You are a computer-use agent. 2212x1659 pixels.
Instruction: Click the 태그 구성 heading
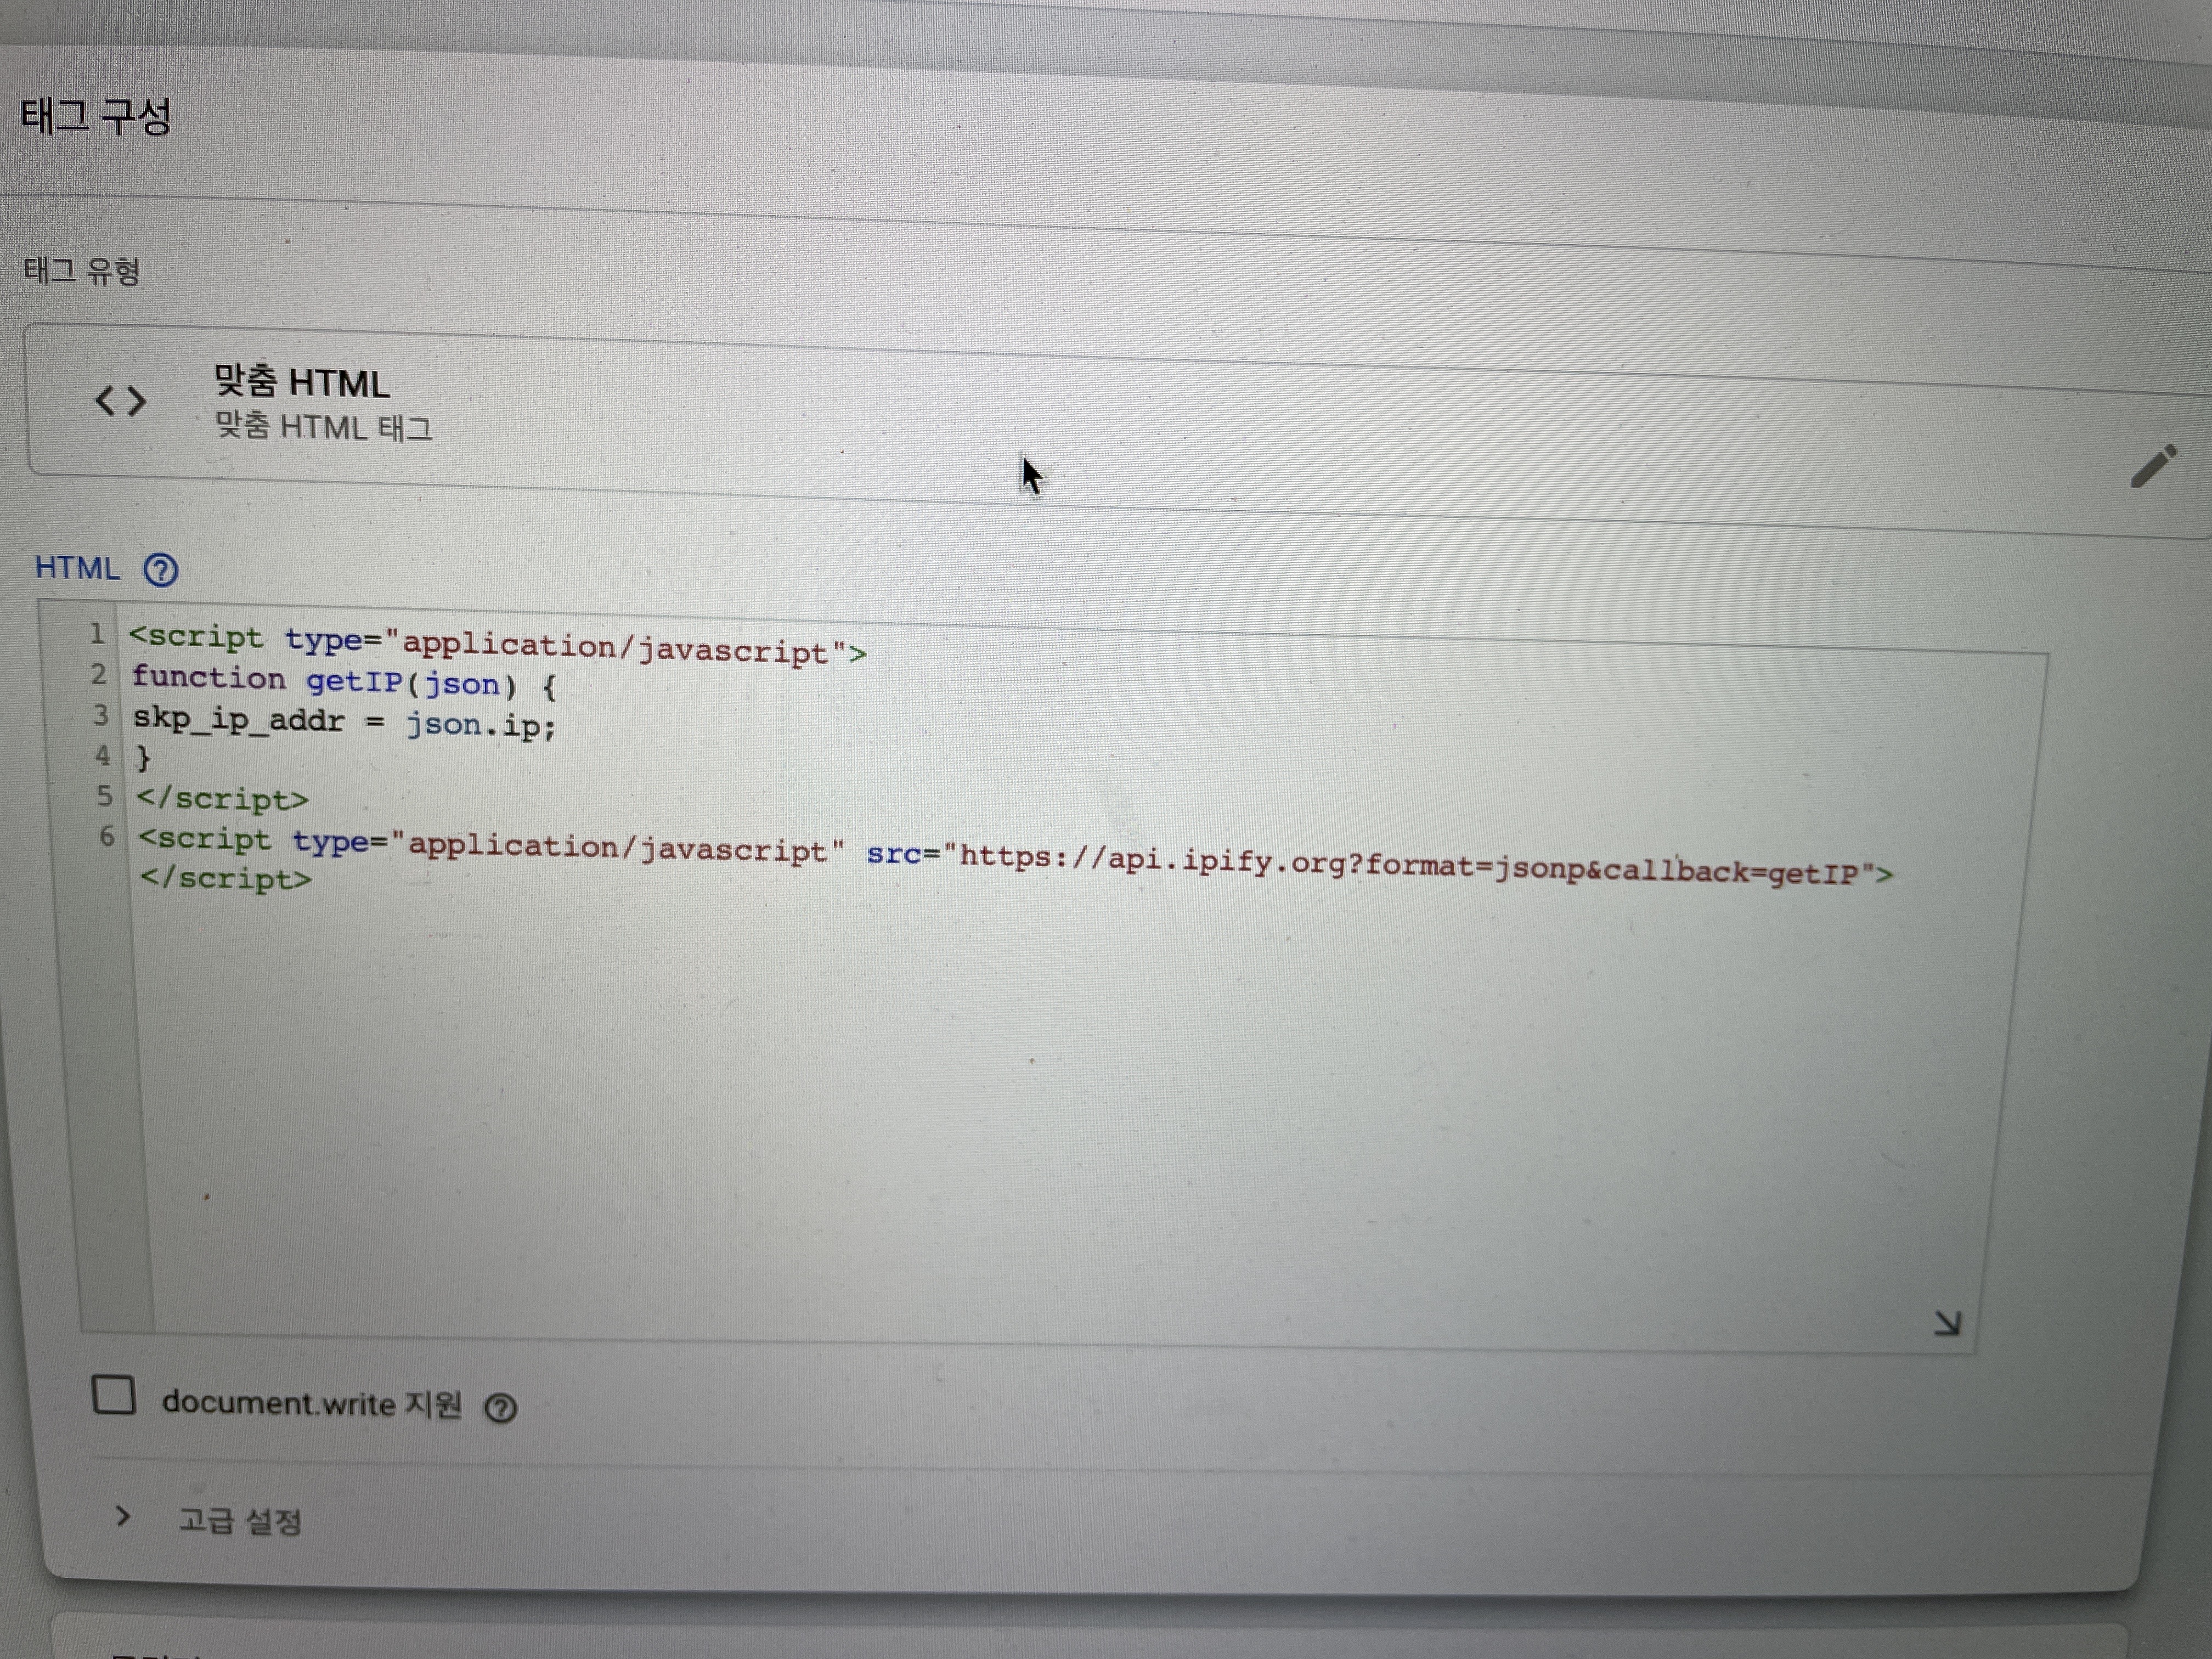[x=96, y=116]
